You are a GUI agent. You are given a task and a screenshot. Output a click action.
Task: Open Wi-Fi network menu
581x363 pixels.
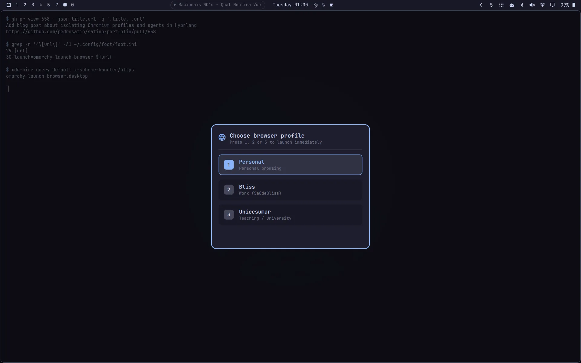coord(543,5)
